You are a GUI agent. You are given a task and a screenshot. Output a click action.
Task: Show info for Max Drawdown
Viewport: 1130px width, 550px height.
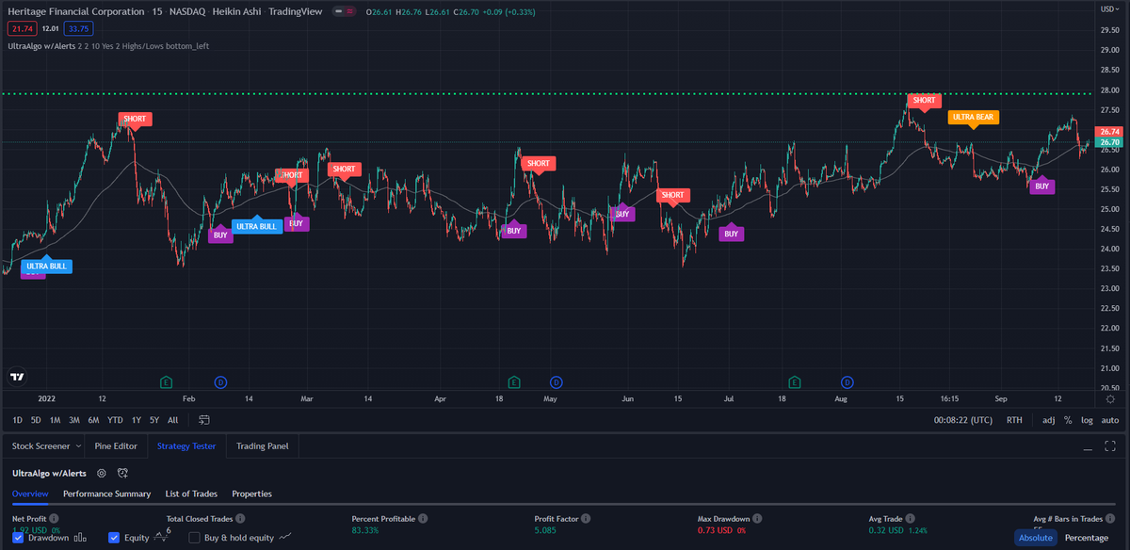coord(758,519)
